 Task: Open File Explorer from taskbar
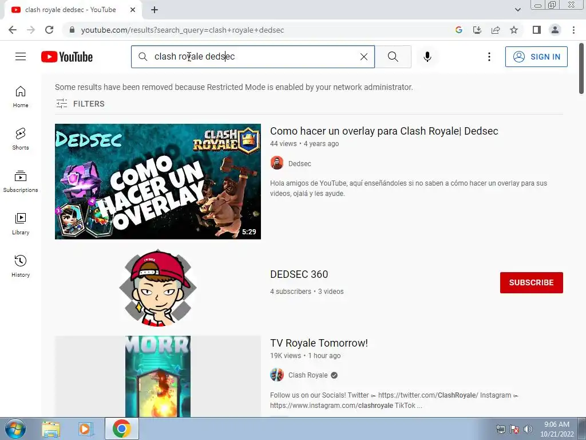point(51,429)
